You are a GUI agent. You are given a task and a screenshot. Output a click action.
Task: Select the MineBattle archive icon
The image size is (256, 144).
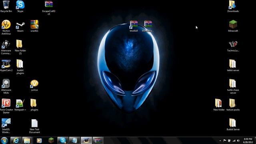click(148, 26)
